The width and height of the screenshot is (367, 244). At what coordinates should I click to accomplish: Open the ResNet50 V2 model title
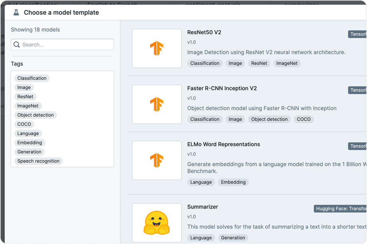coord(204,32)
